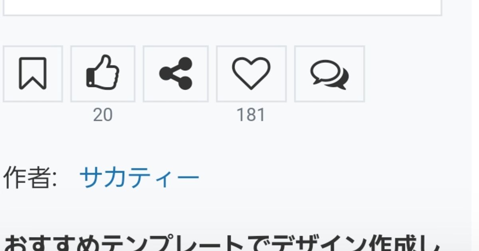Viewport: 479px width, 251px height.
Task: Click the blue サカティー author name
Action: pos(139,177)
